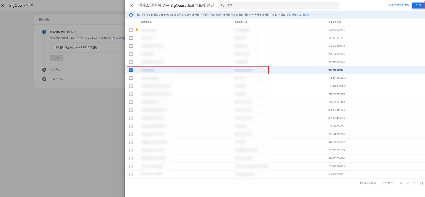This screenshot has width=425, height=197.
Task: Check the box for project 289791742633
Action: 131,150
